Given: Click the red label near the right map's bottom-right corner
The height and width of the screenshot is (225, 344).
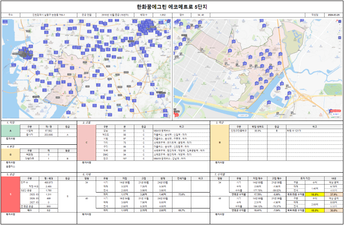Looking at the screenshot, I should pyautogui.click(x=335, y=111).
